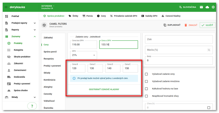219x113 pixels.
Task: Click the green help question mark
Action: point(32,106)
